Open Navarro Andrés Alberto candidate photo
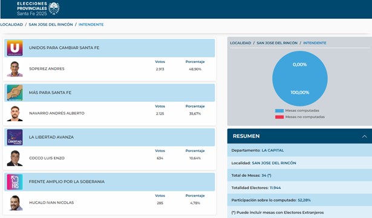 point(15,113)
